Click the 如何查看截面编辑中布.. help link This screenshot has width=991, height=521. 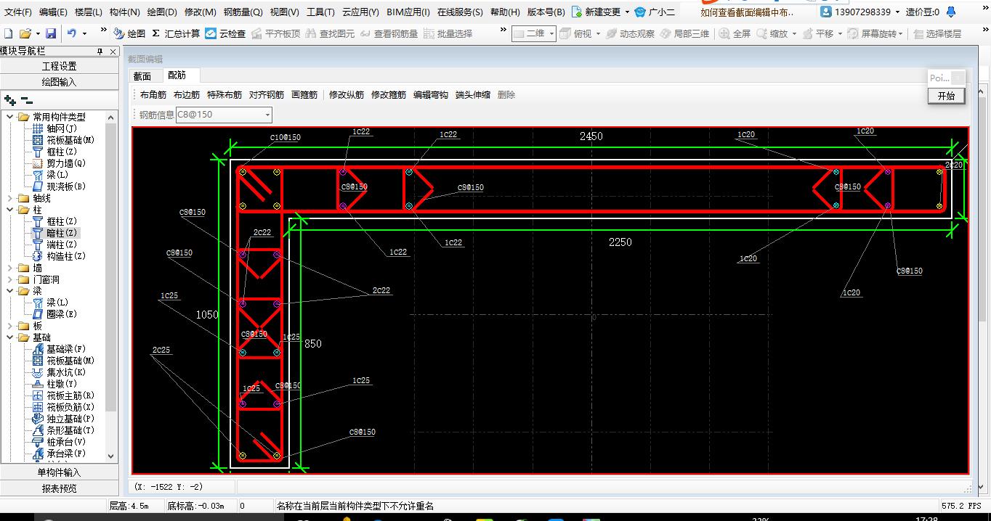[747, 12]
